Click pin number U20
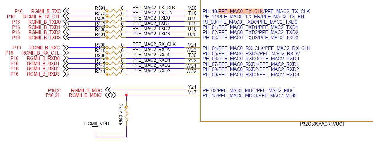373x151 pixels. 192,34
